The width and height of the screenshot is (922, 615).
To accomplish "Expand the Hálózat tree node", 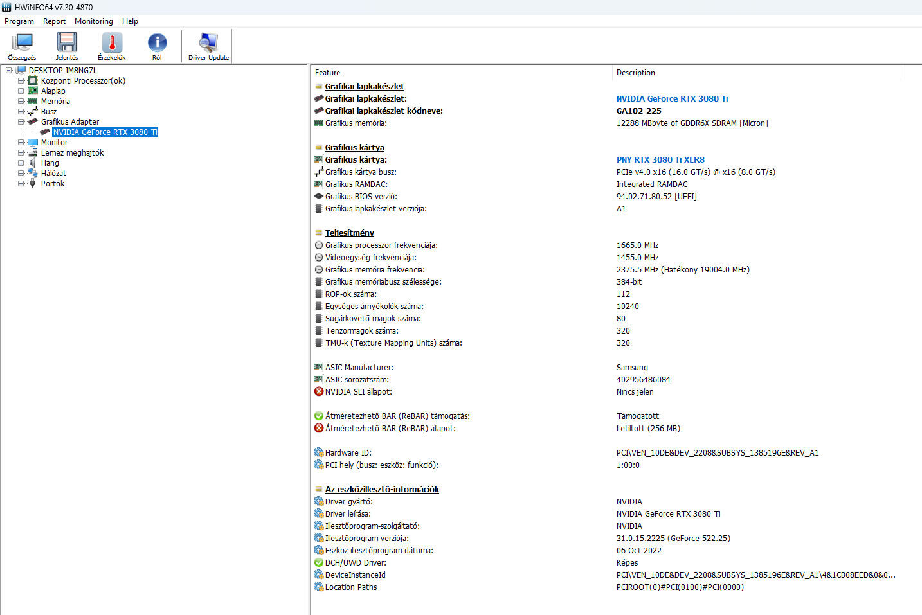I will pos(21,174).
